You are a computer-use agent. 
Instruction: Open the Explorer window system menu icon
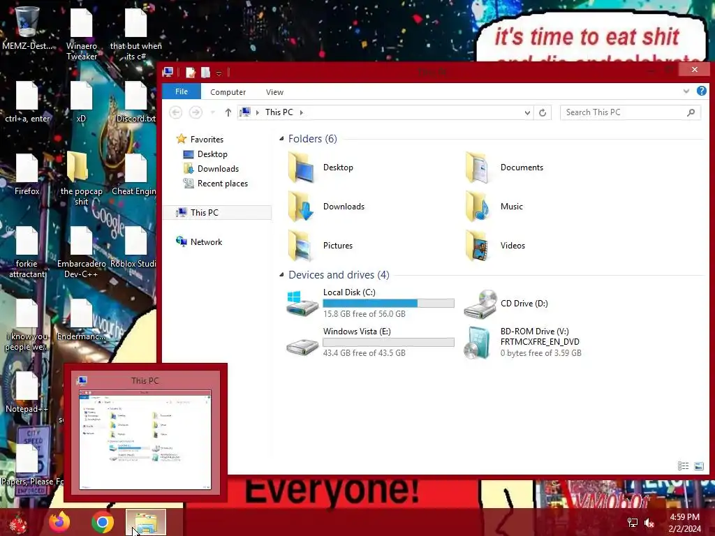[168, 72]
